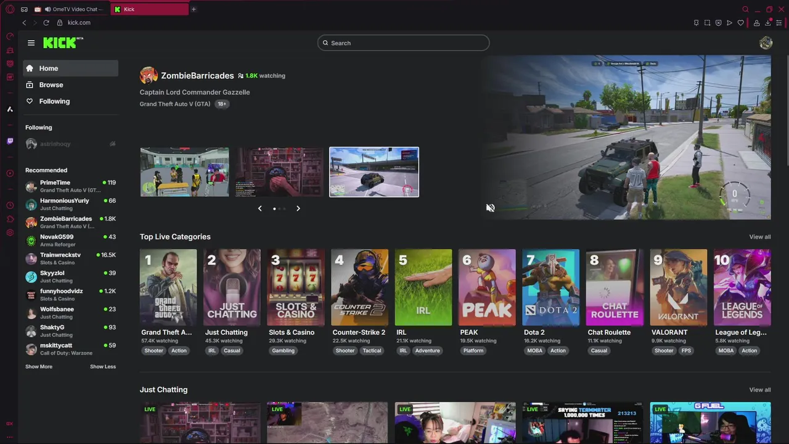Screen dimensions: 789x444
Task: Open funnyhoodvidz in the recommended list
Action: [x=70, y=295]
